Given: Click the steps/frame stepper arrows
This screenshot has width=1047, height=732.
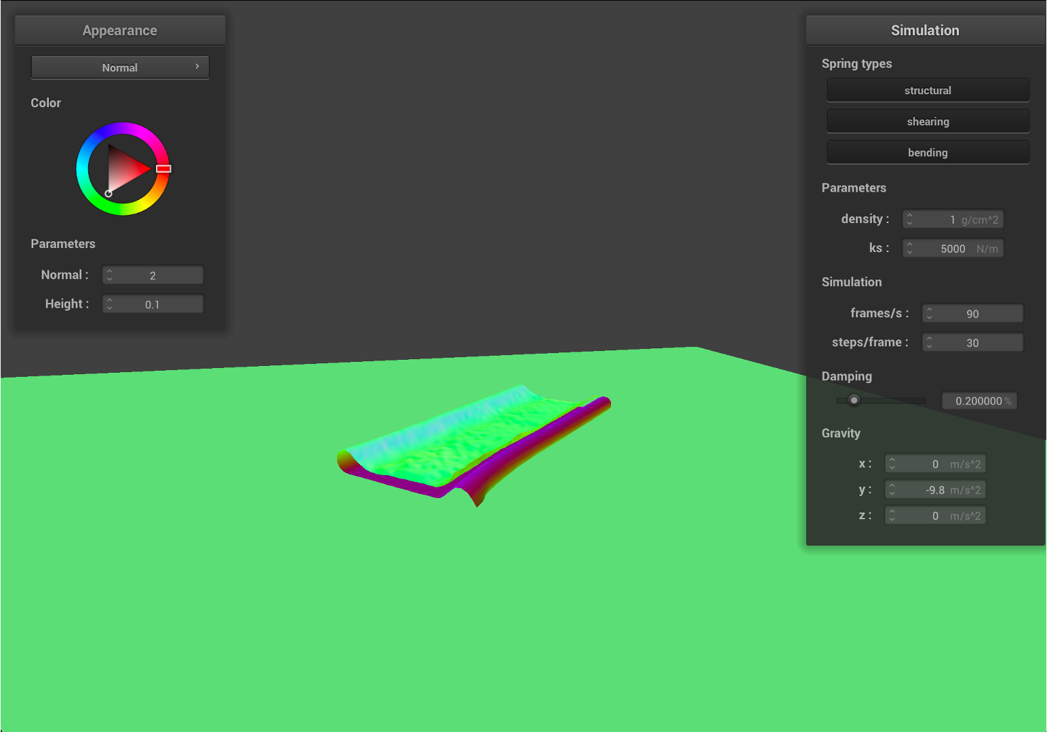Looking at the screenshot, I should [x=930, y=342].
